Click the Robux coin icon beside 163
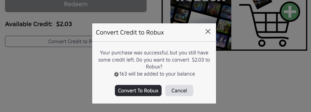311x112 pixels. 116,74
